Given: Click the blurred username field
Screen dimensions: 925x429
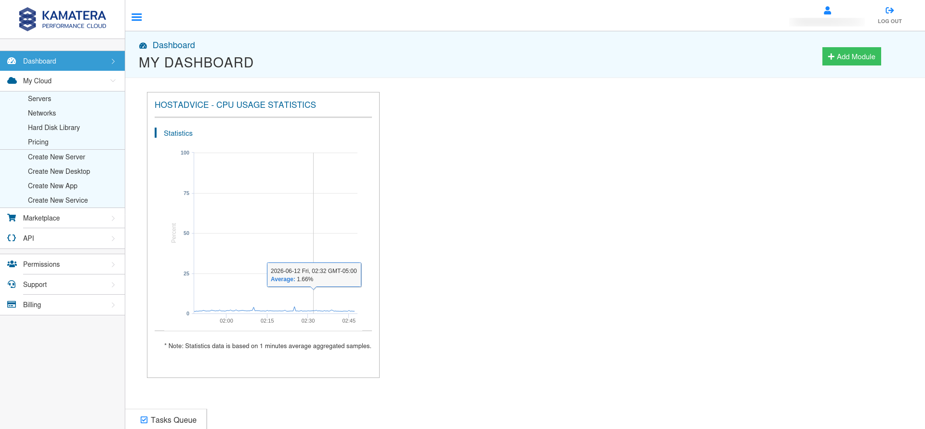Looking at the screenshot, I should click(827, 22).
